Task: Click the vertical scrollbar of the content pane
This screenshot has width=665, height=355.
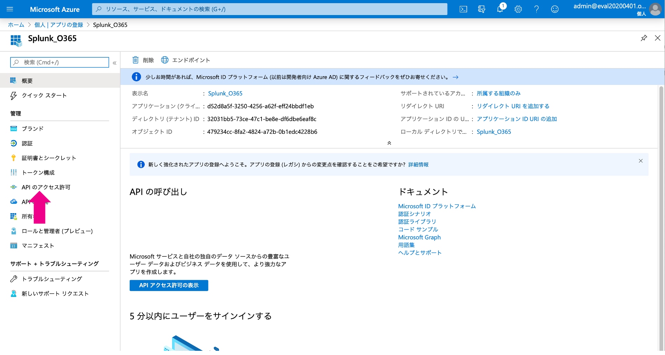Action: (x=661, y=218)
